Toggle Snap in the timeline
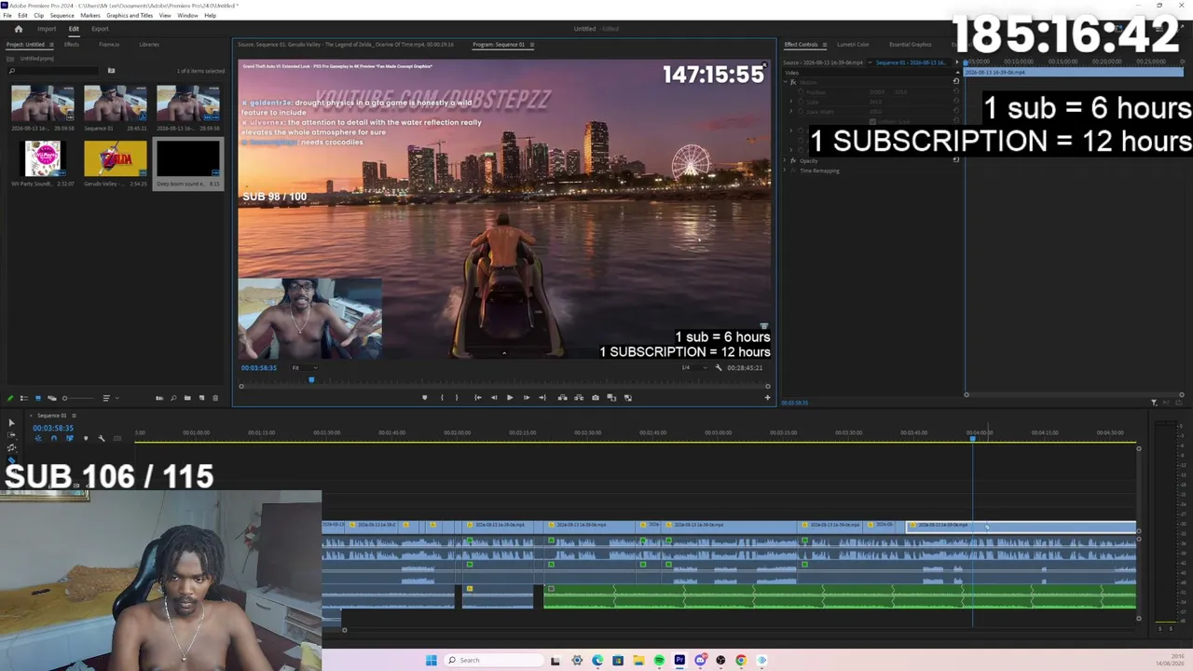 pyautogui.click(x=54, y=438)
